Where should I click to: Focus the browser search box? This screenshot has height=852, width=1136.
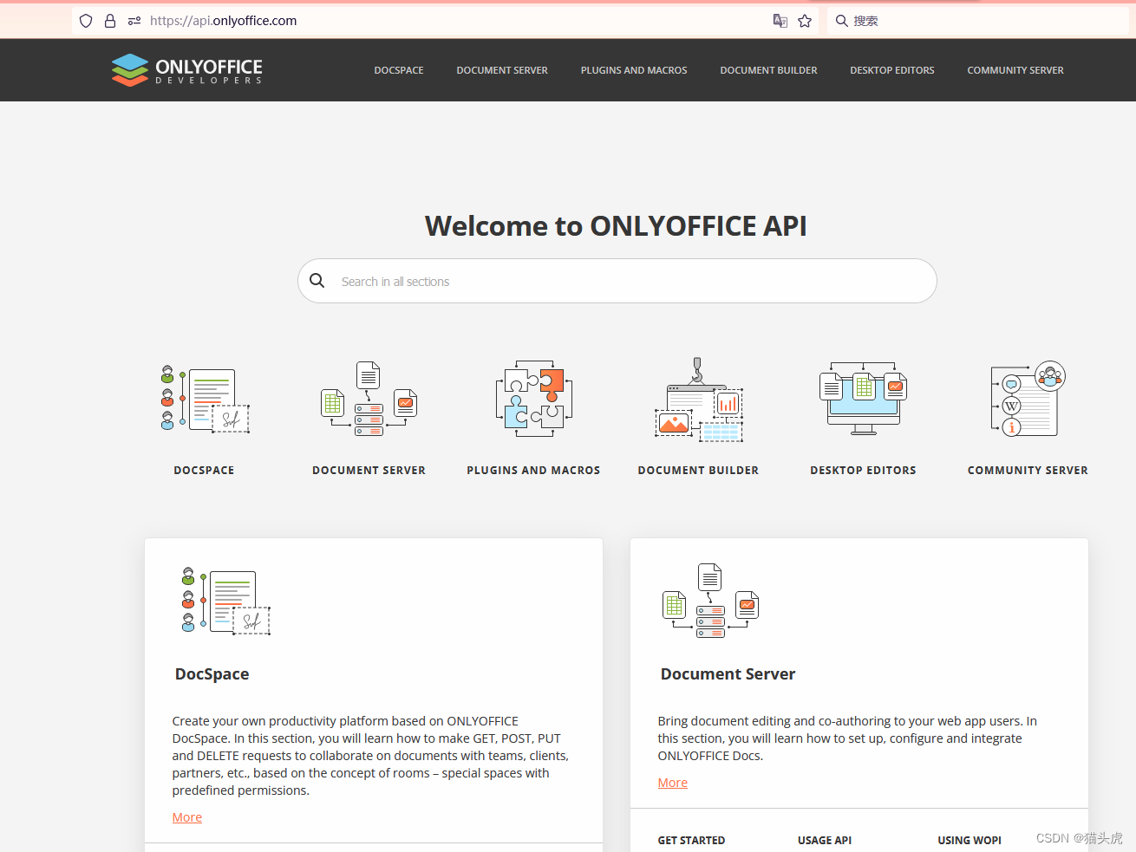tap(978, 21)
